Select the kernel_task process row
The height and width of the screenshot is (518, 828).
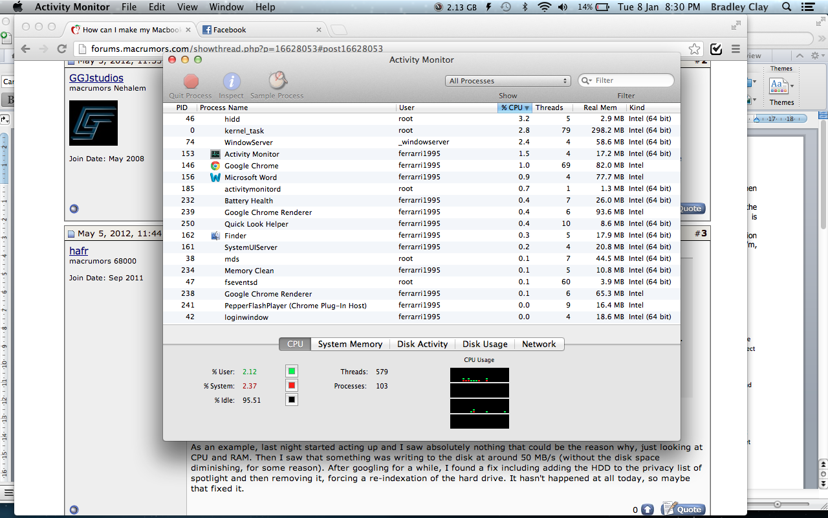click(x=422, y=131)
